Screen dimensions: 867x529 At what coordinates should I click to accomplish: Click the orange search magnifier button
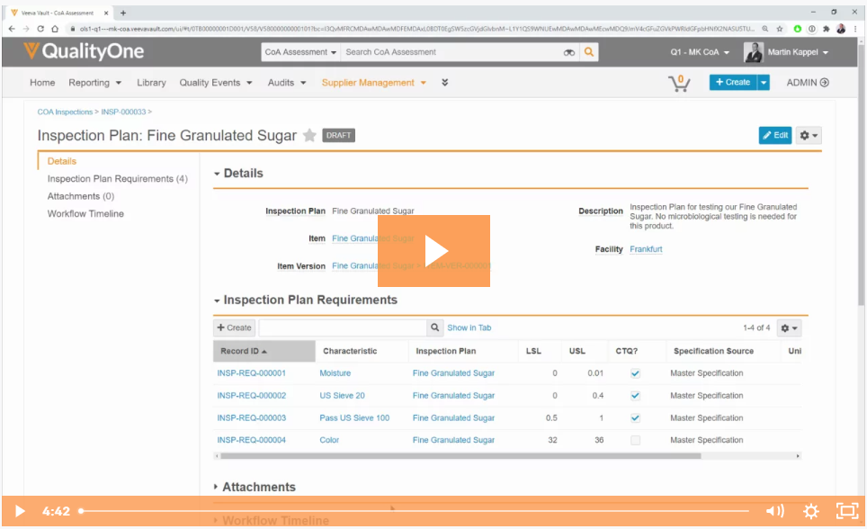(x=589, y=52)
